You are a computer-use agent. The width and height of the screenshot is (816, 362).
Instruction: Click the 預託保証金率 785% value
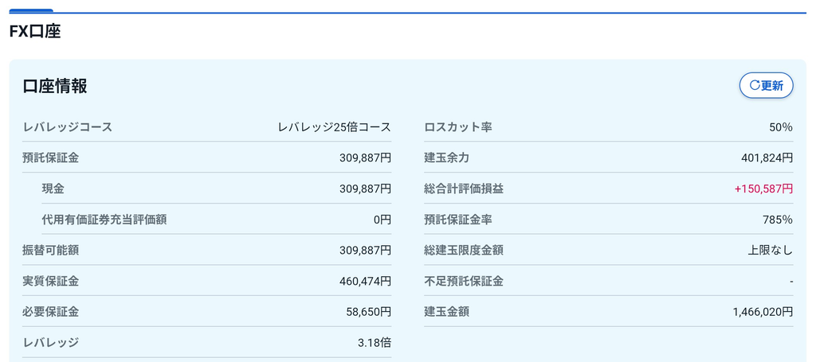pos(778,220)
